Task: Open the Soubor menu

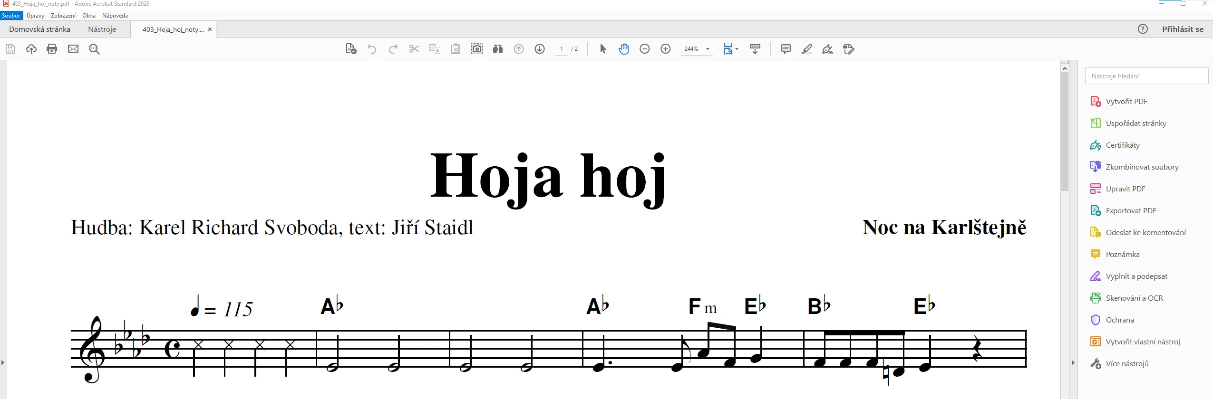Action: click(11, 16)
